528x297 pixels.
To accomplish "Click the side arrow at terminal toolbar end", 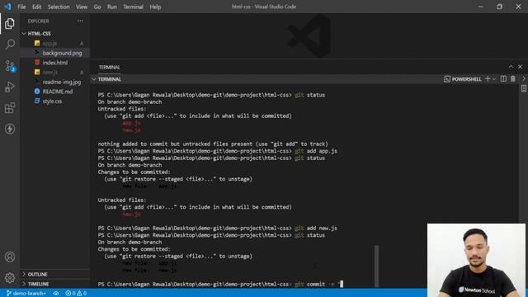I will (524, 79).
